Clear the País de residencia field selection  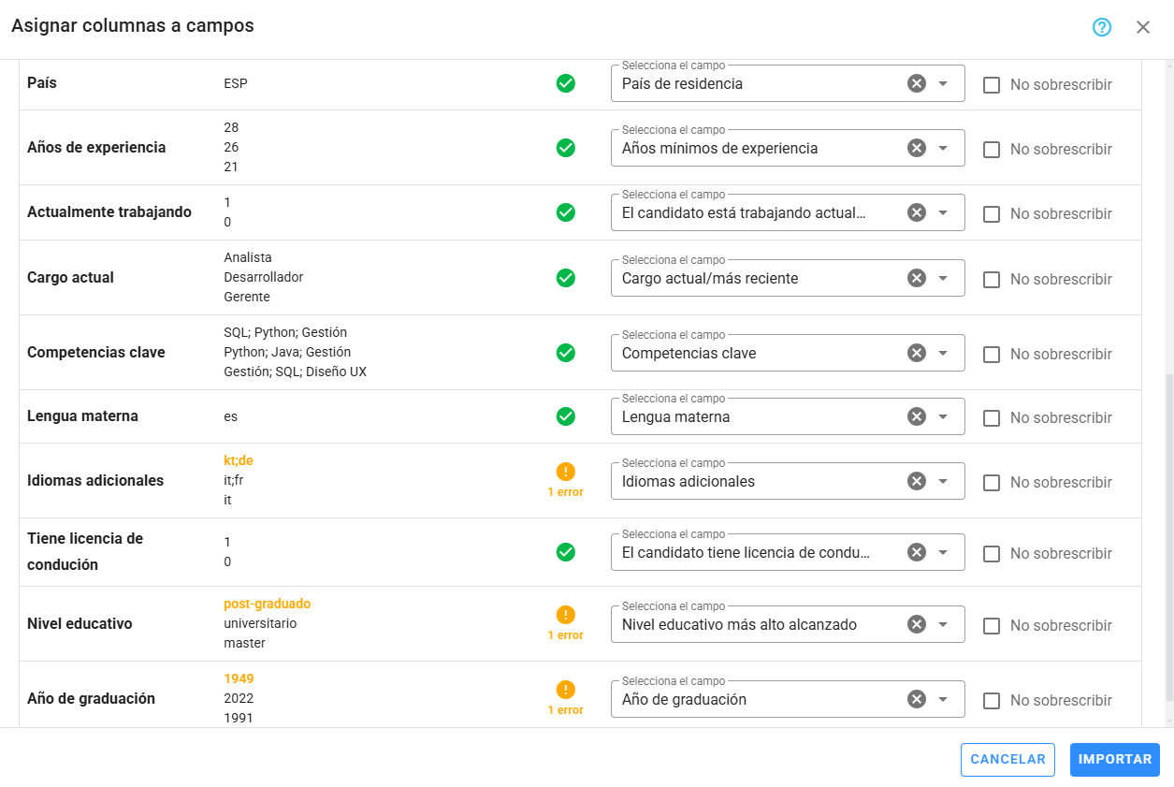pos(917,83)
